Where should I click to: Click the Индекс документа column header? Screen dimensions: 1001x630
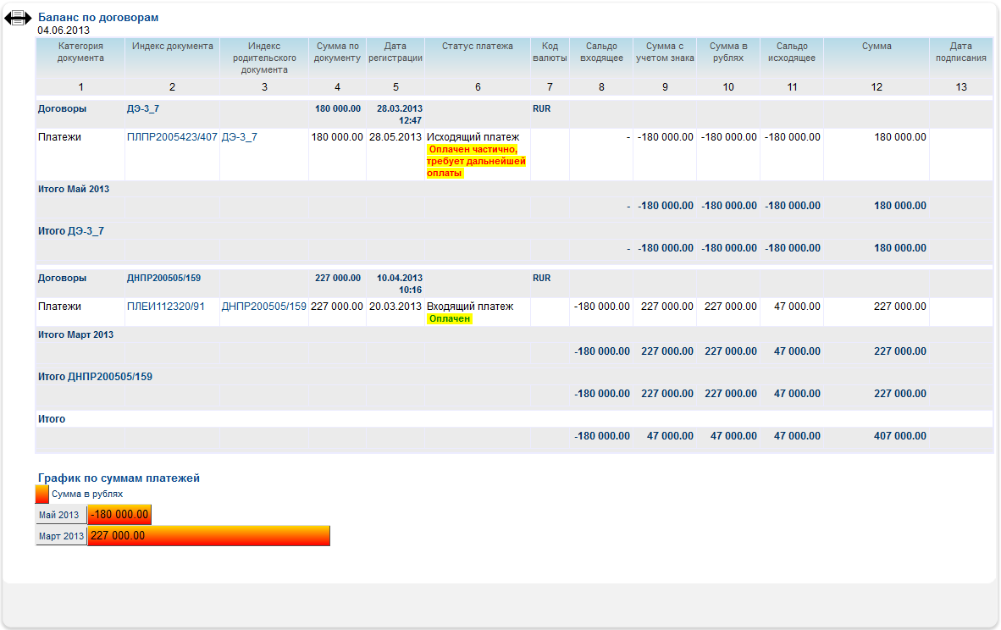coord(172,47)
